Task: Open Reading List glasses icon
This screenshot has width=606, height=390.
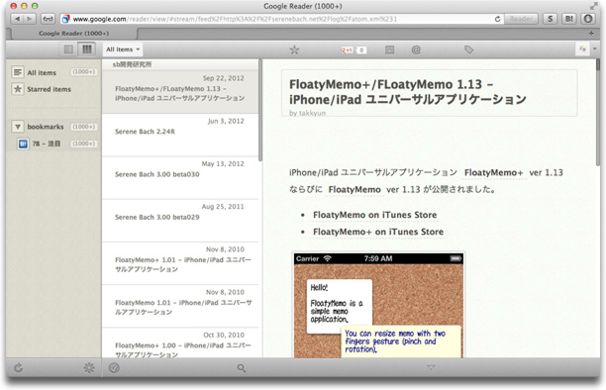Action: 48,19
